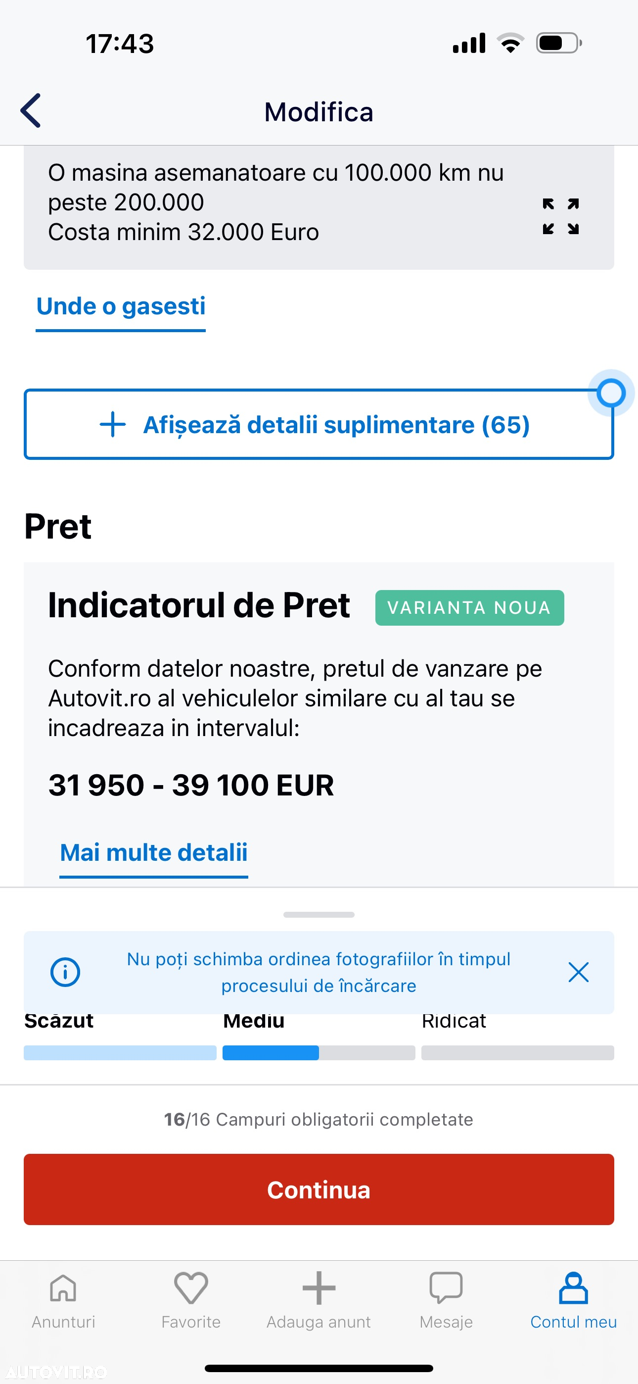Tap the Scăzut price level bar
The width and height of the screenshot is (638, 1384).
pyautogui.click(x=120, y=1052)
